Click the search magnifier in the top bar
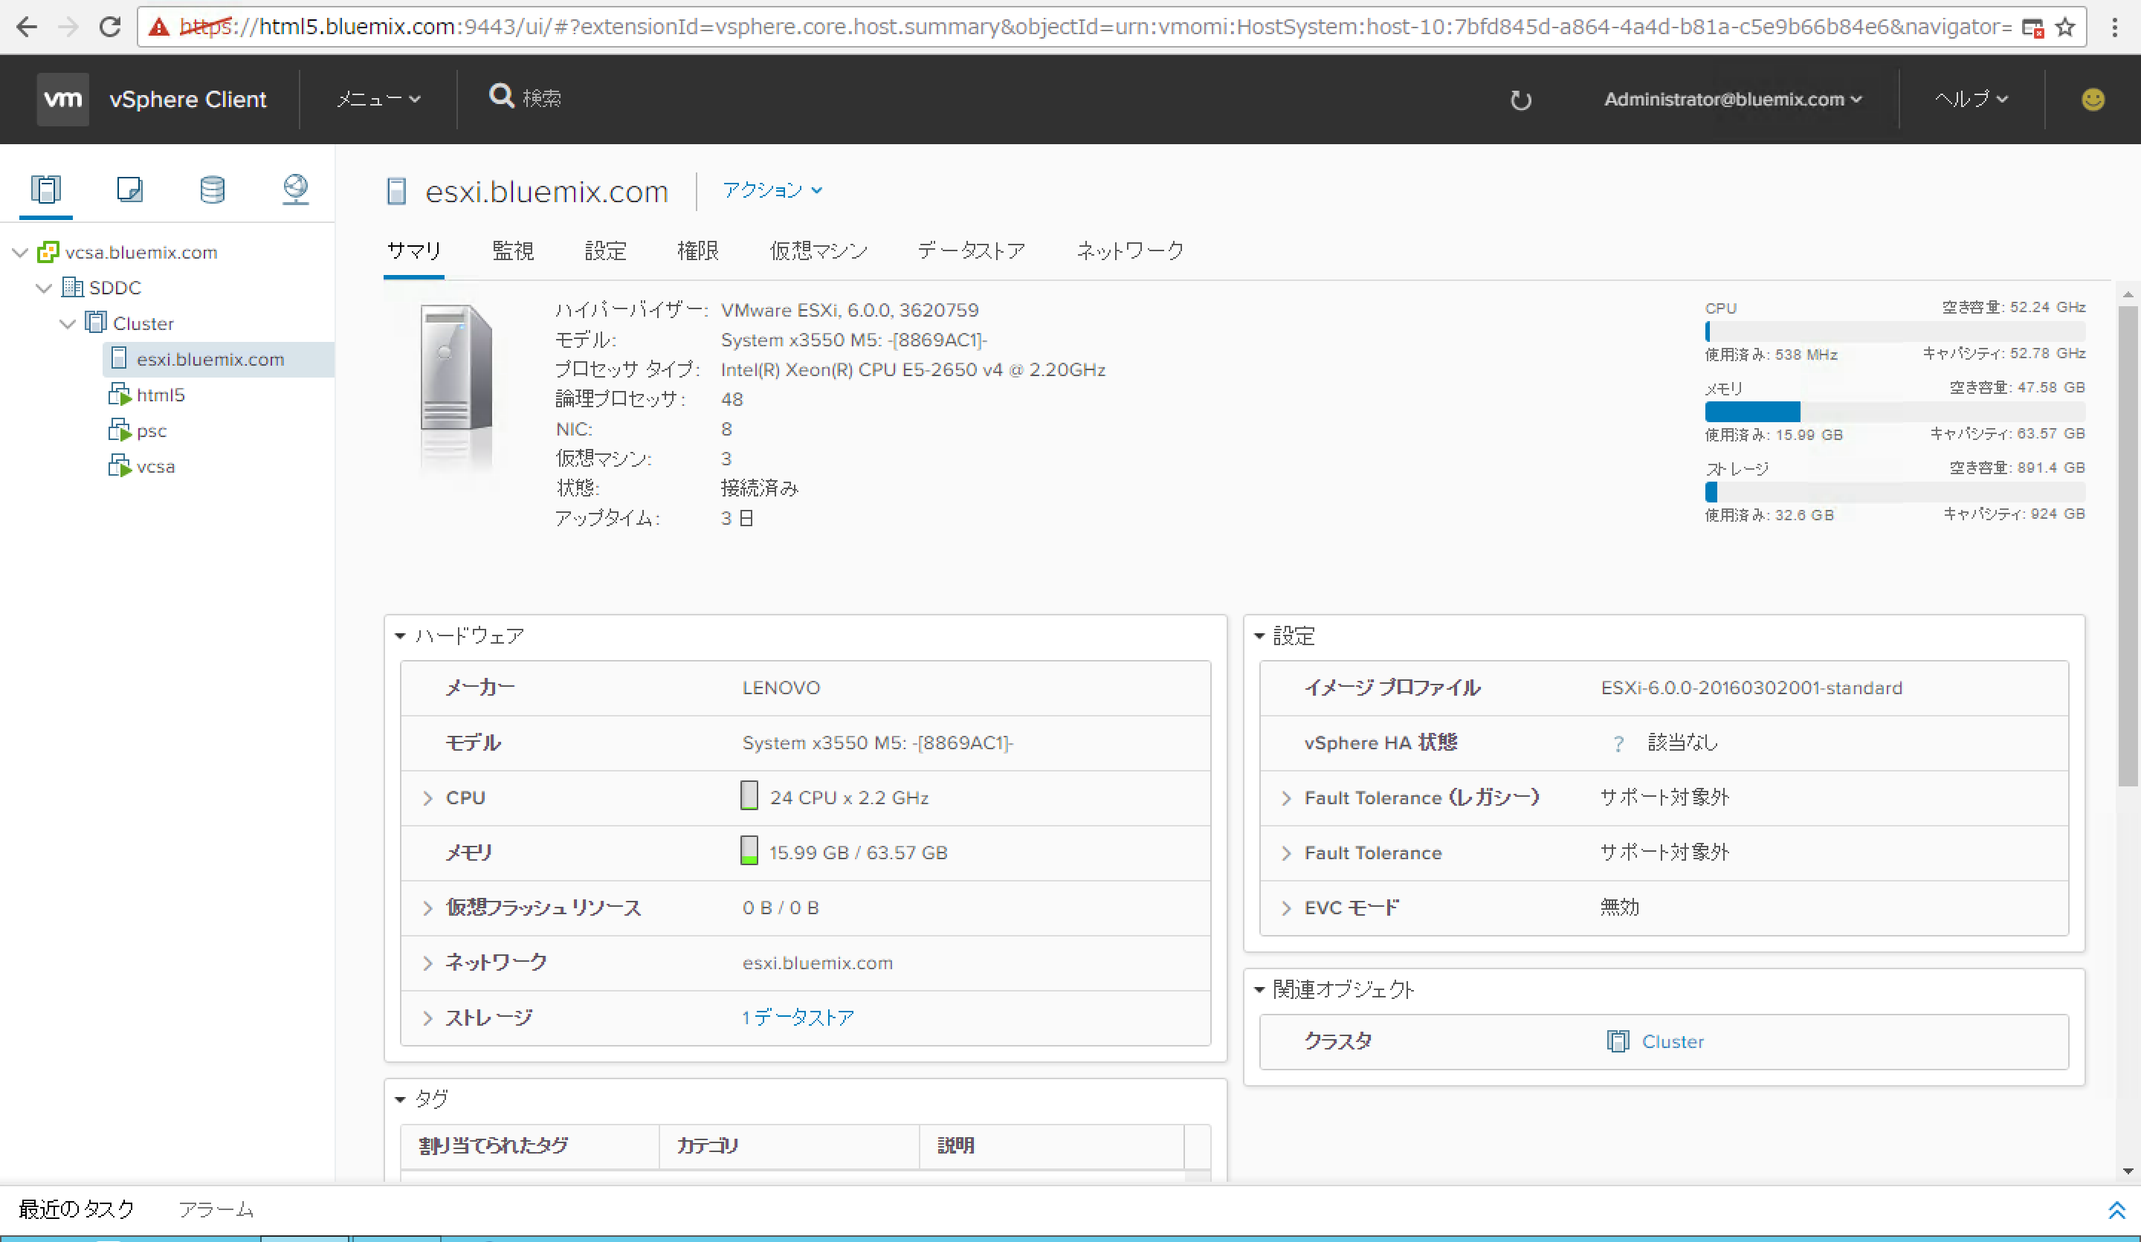Image resolution: width=2141 pixels, height=1242 pixels. (x=501, y=97)
